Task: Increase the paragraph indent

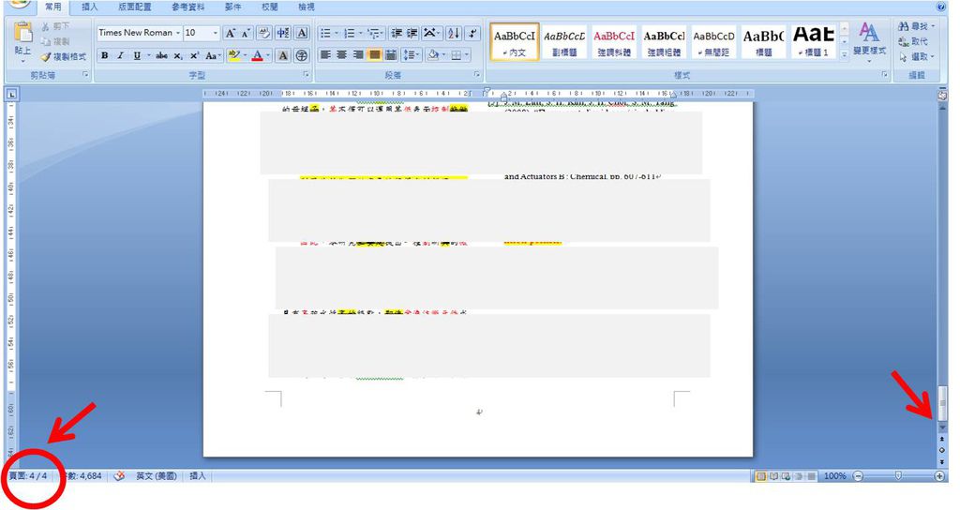Action: [x=412, y=33]
